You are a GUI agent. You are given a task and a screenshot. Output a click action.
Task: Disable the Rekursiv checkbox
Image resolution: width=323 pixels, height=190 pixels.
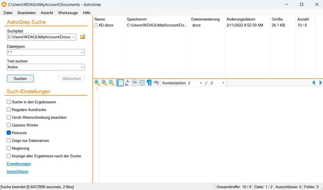point(9,133)
